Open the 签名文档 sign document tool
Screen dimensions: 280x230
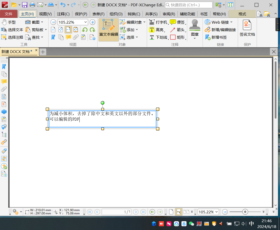[x=247, y=28]
